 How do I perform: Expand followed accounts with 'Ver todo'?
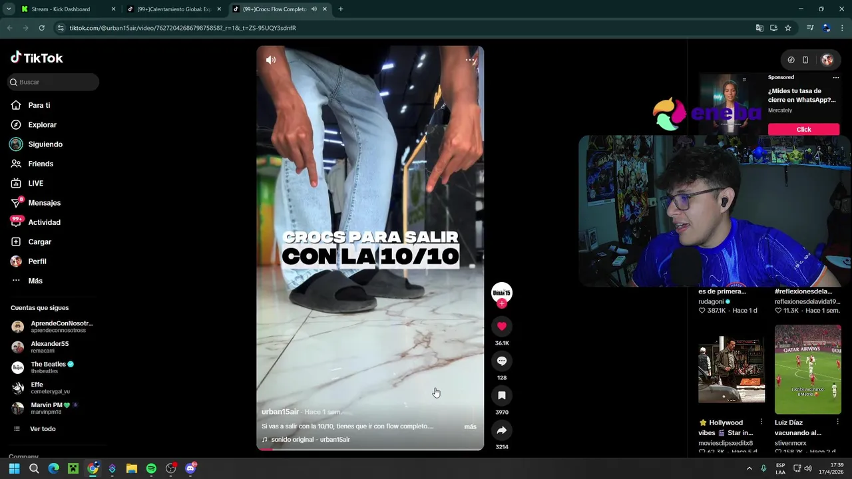(x=43, y=429)
